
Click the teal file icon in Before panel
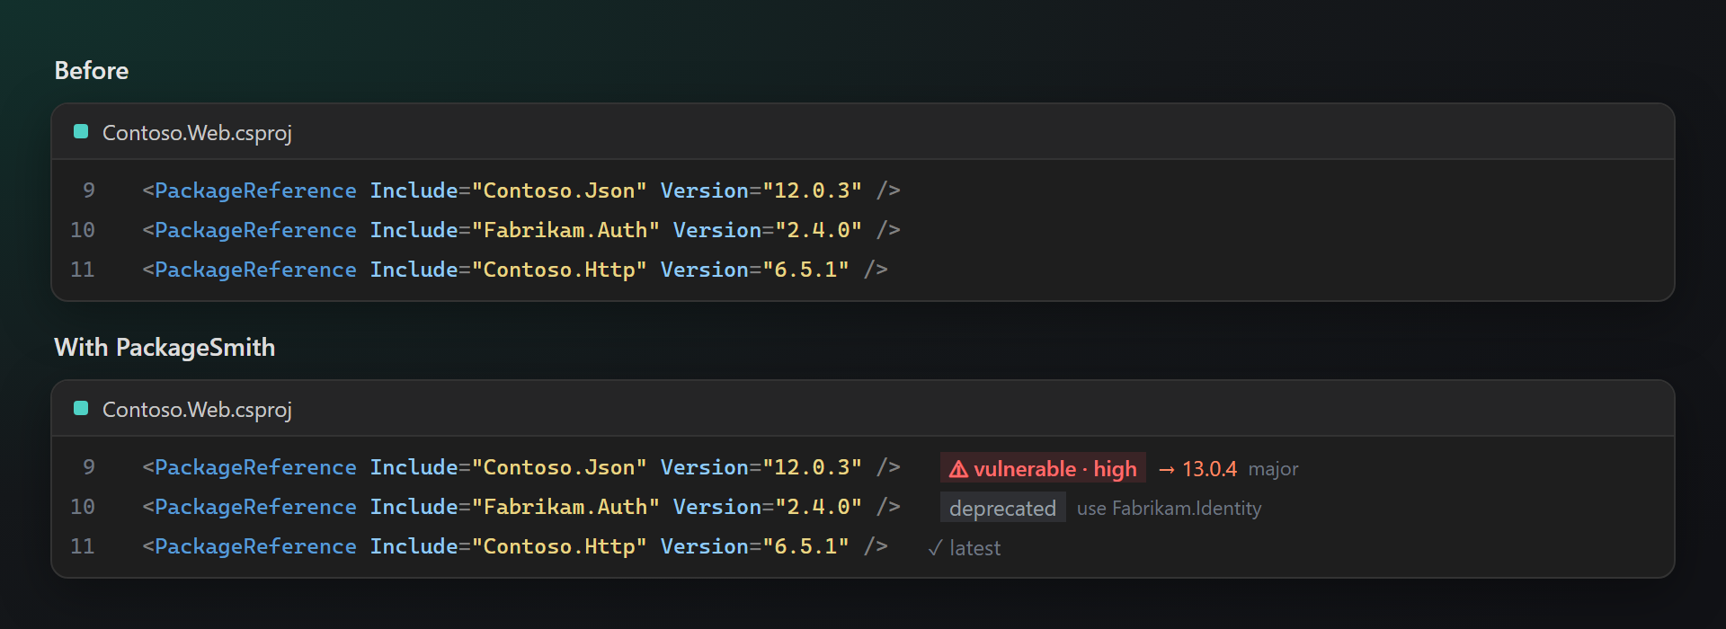tap(81, 132)
